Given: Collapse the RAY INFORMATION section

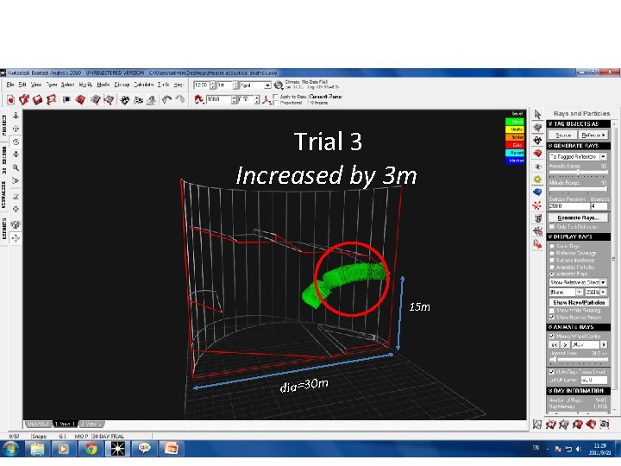Looking at the screenshot, I should (579, 391).
